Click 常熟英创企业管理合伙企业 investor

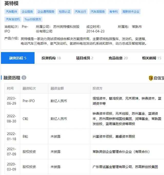pos(121,152)
